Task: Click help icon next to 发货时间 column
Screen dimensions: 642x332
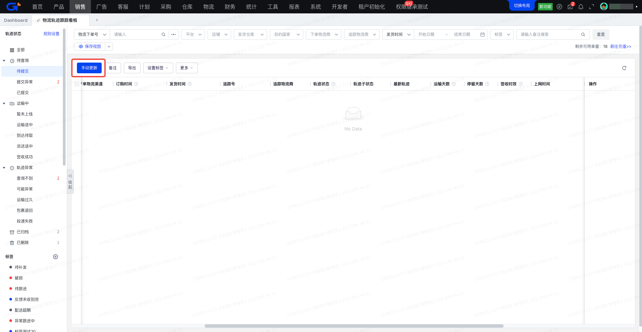Action: tap(190, 84)
